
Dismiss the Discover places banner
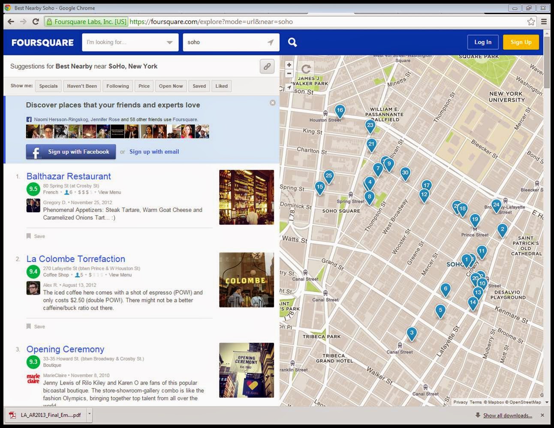(272, 102)
